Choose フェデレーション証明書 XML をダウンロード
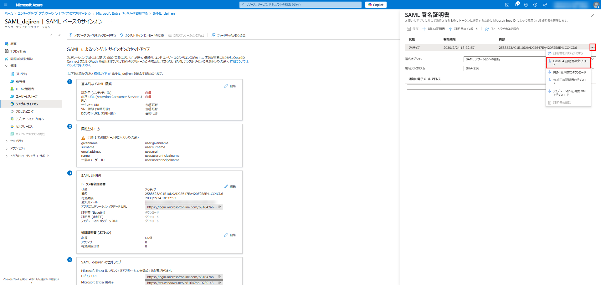 (x=568, y=93)
